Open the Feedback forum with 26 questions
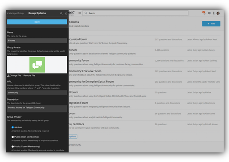This screenshot has width=229, height=162. (77, 124)
